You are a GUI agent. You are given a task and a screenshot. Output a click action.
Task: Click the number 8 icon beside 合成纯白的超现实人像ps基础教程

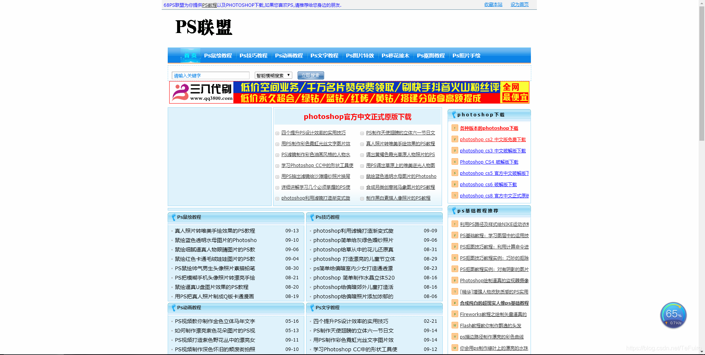(x=455, y=303)
